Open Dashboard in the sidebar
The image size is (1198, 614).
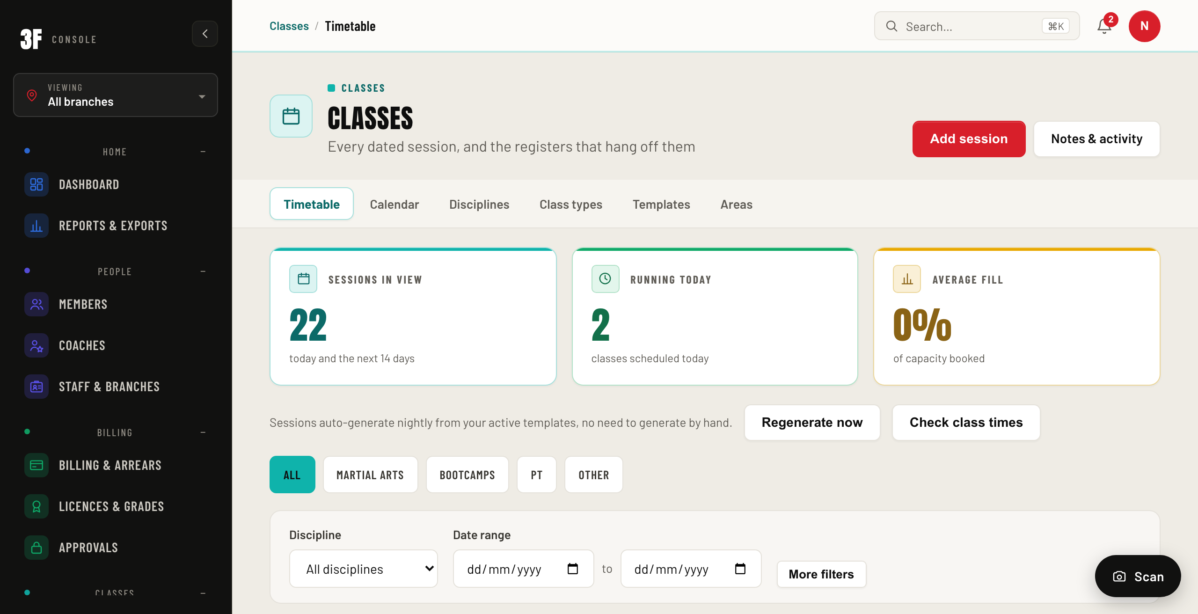(116, 184)
